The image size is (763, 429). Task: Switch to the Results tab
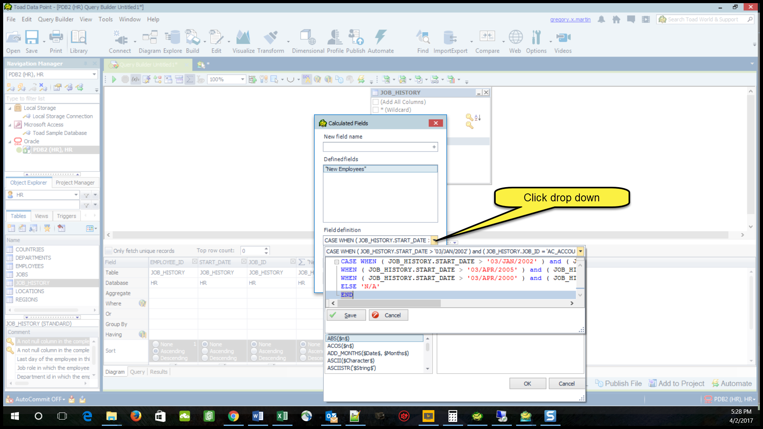click(x=159, y=372)
